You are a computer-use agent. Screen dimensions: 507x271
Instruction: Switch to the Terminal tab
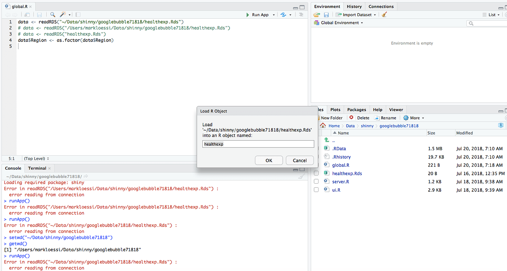click(x=37, y=168)
